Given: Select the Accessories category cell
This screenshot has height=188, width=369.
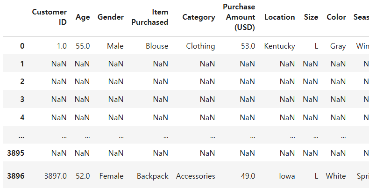Looking at the screenshot, I should [196, 176].
